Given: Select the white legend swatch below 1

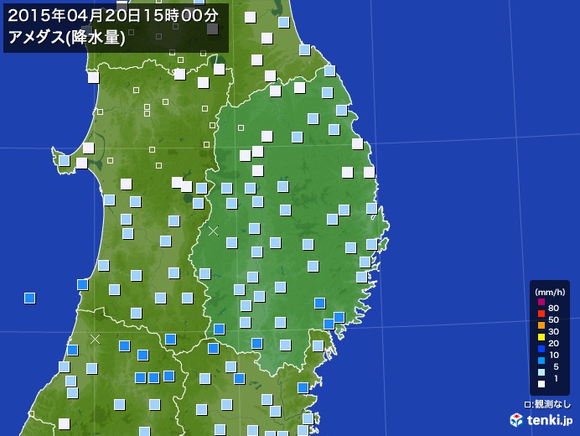Looking at the screenshot, I should tap(541, 384).
